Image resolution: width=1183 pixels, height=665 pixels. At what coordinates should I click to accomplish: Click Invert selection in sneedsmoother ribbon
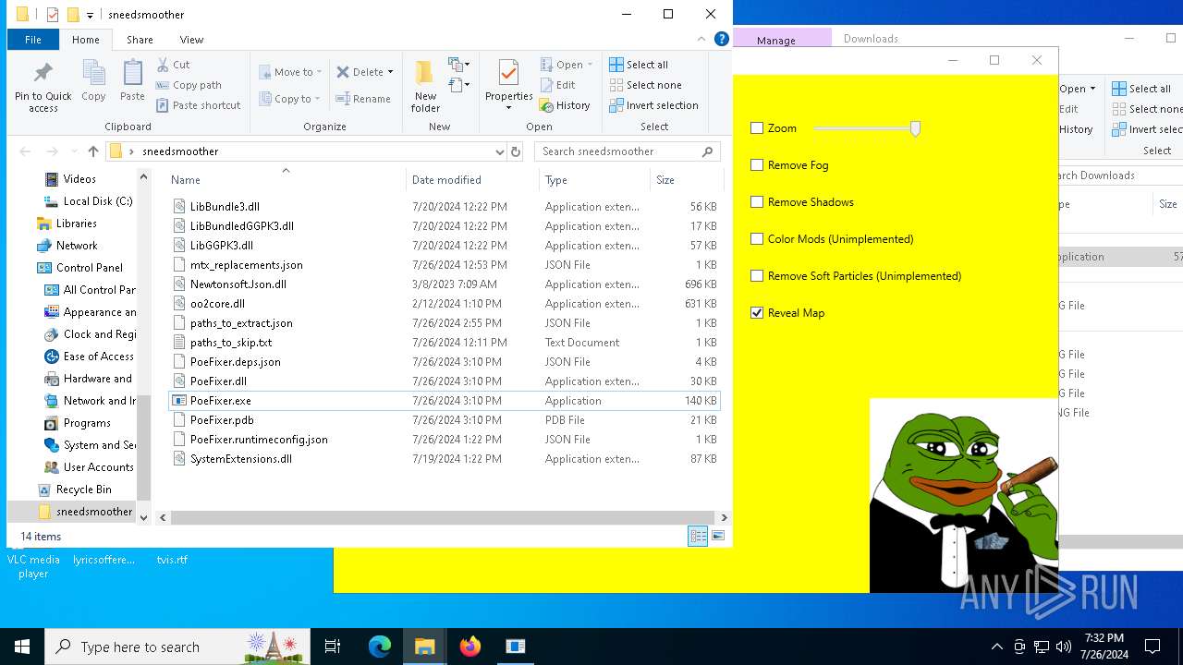pos(653,105)
